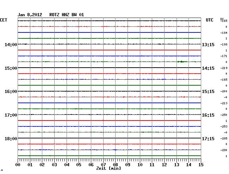Click the DC offset value "-213"
The height and width of the screenshot is (174, 229).
click(x=224, y=103)
